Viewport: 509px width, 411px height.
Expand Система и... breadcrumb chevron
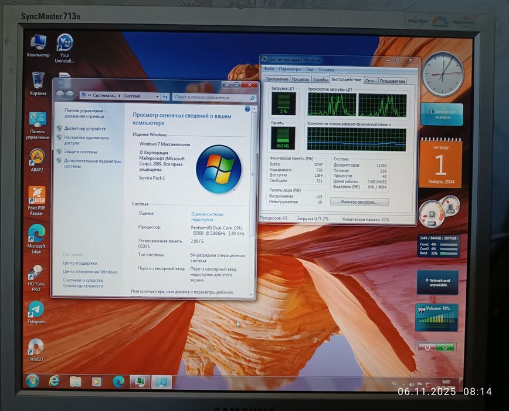(120, 96)
